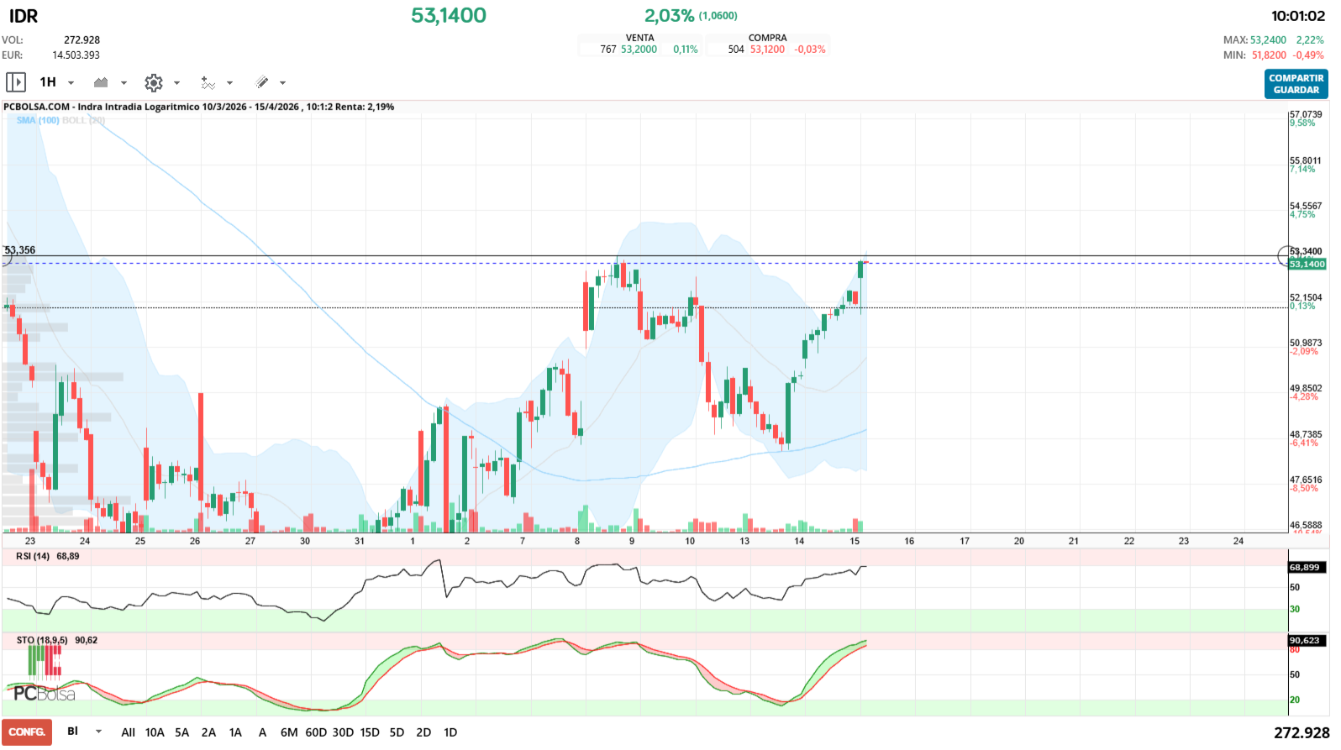Viewport: 1341px width, 750px height.
Task: Open the chart type dropdown arrow
Action: (124, 83)
